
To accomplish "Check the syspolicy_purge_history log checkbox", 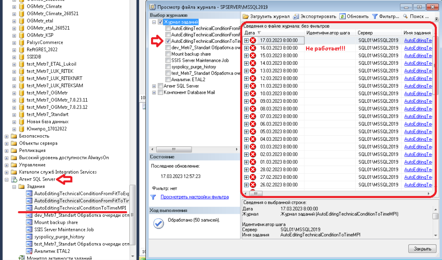I will pyautogui.click(x=168, y=67).
